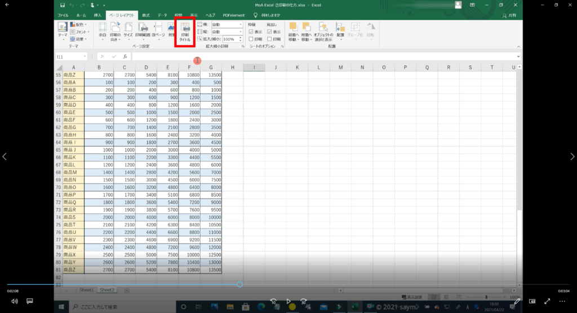Expand the 縦 (Height) dropdown

(x=241, y=32)
